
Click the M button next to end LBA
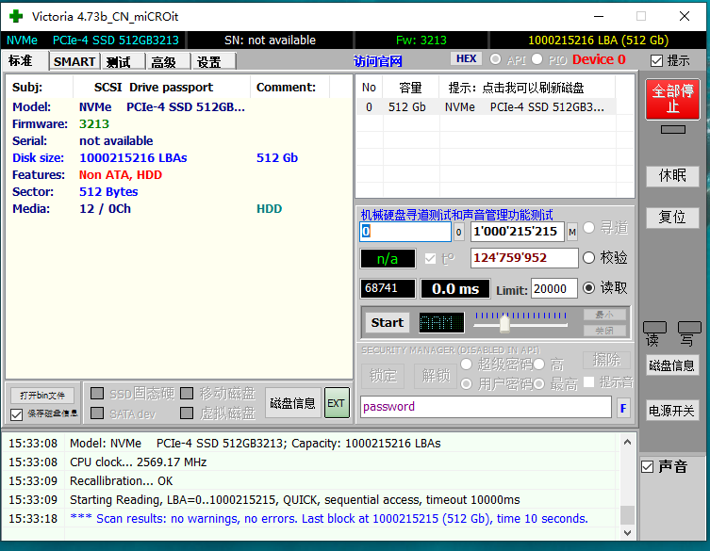(x=572, y=232)
